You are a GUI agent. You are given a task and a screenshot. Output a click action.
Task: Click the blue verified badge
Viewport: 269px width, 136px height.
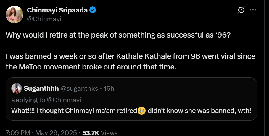coord(93,10)
